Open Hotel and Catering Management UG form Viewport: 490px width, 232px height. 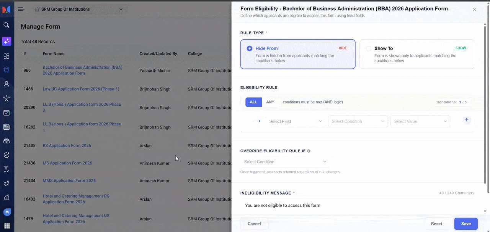76,219
